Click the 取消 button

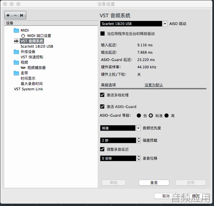[166, 196]
